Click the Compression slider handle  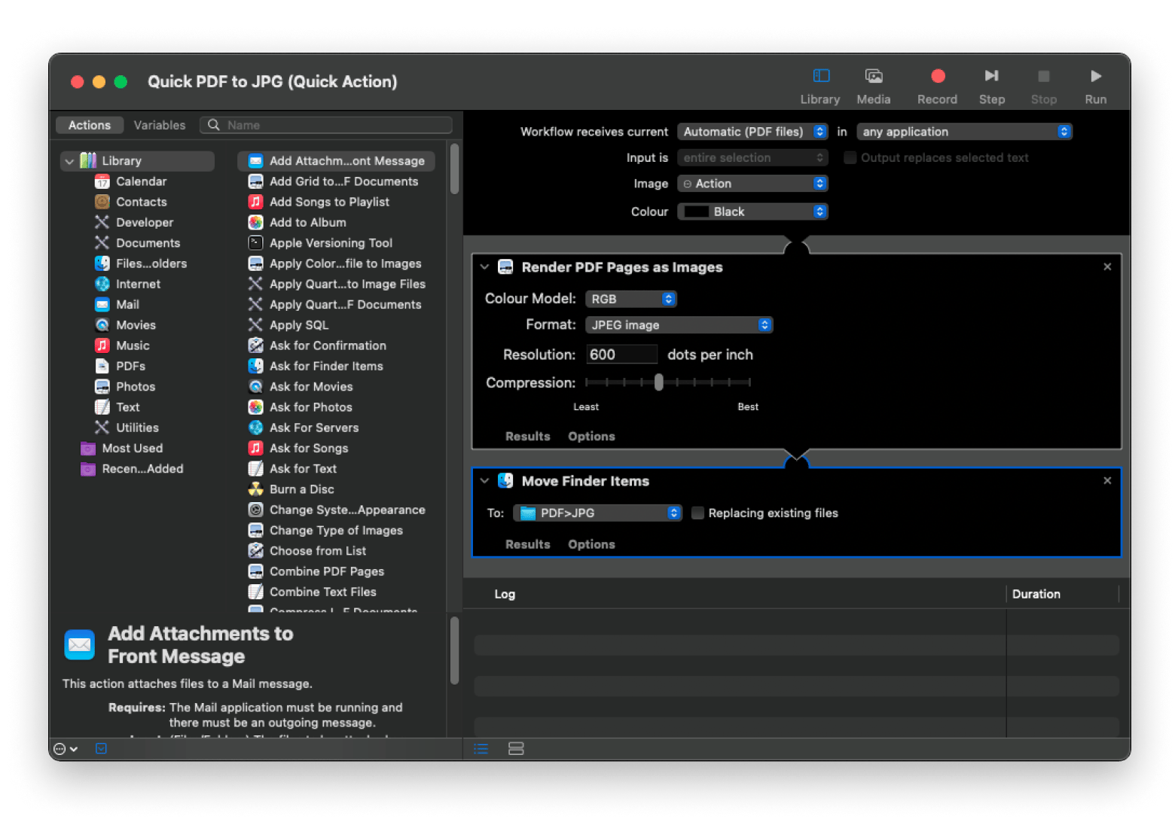(x=659, y=382)
